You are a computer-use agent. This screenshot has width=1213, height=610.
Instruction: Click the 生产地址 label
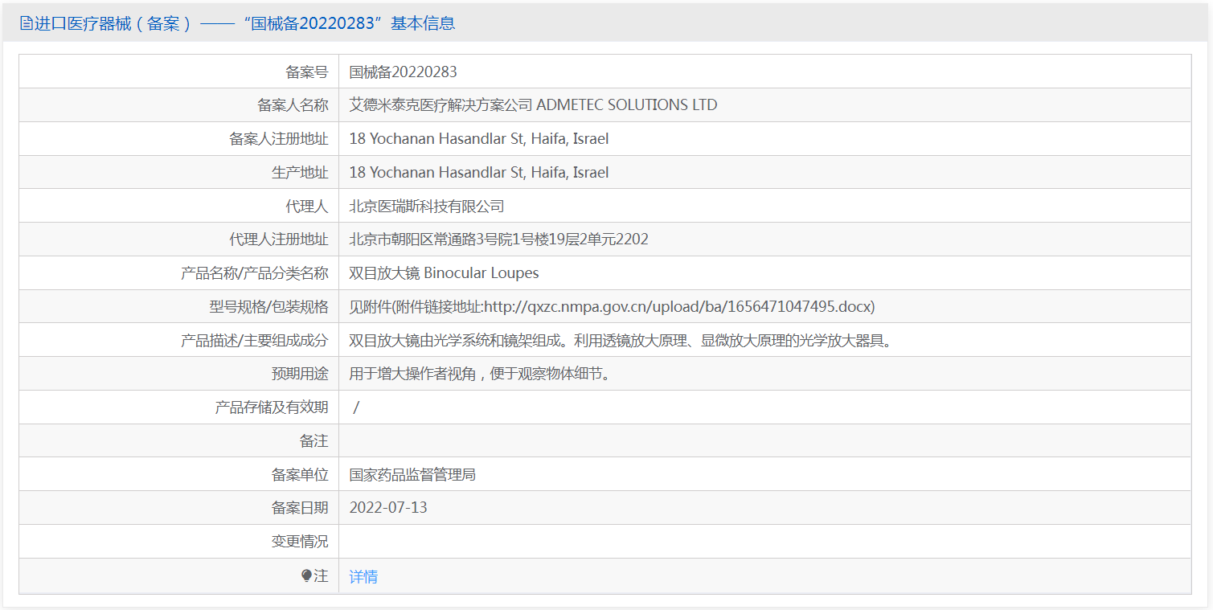300,173
